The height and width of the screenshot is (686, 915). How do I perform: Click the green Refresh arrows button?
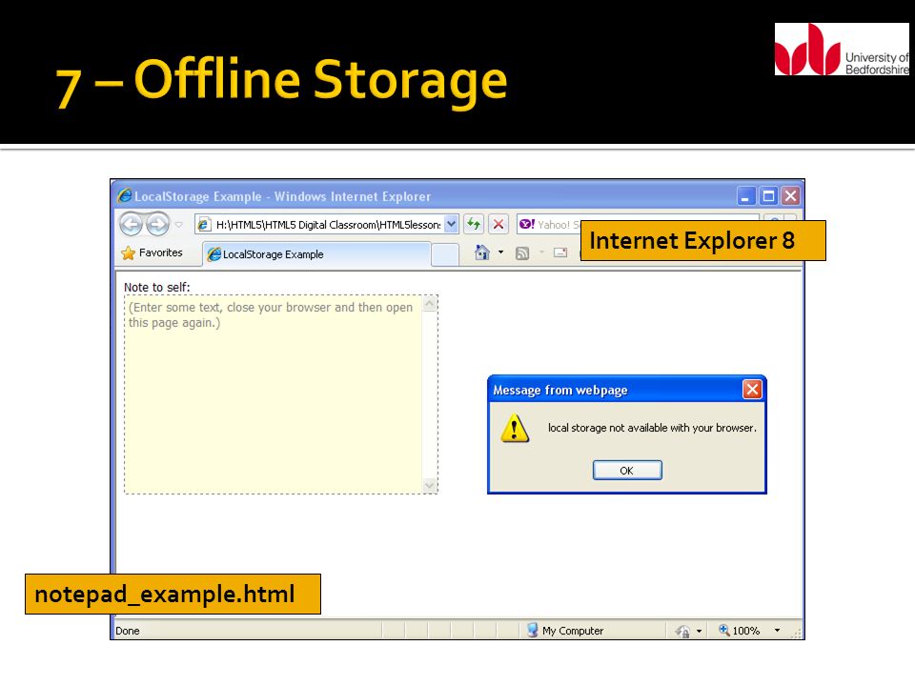(474, 224)
